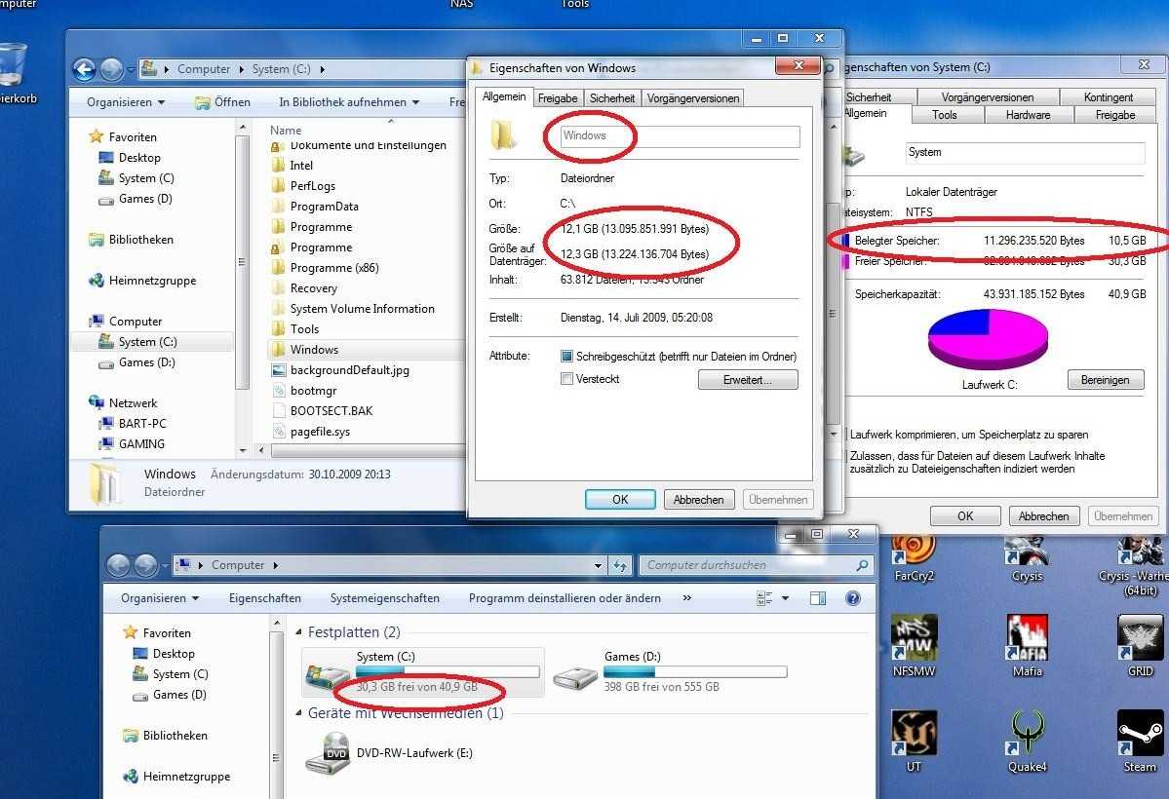
Task: Toggle the Zulassen indexing checkbox
Action: click(x=846, y=455)
